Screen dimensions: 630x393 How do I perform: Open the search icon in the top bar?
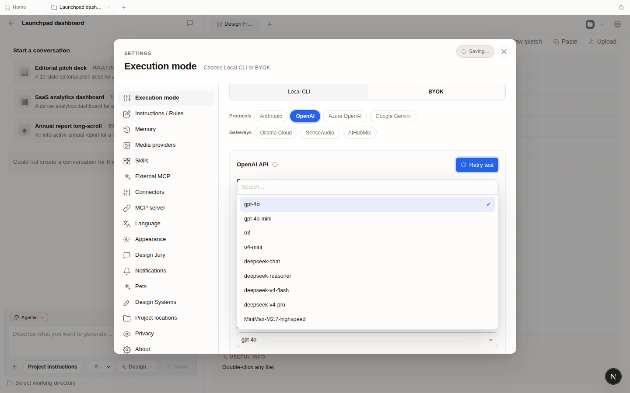[621, 7]
